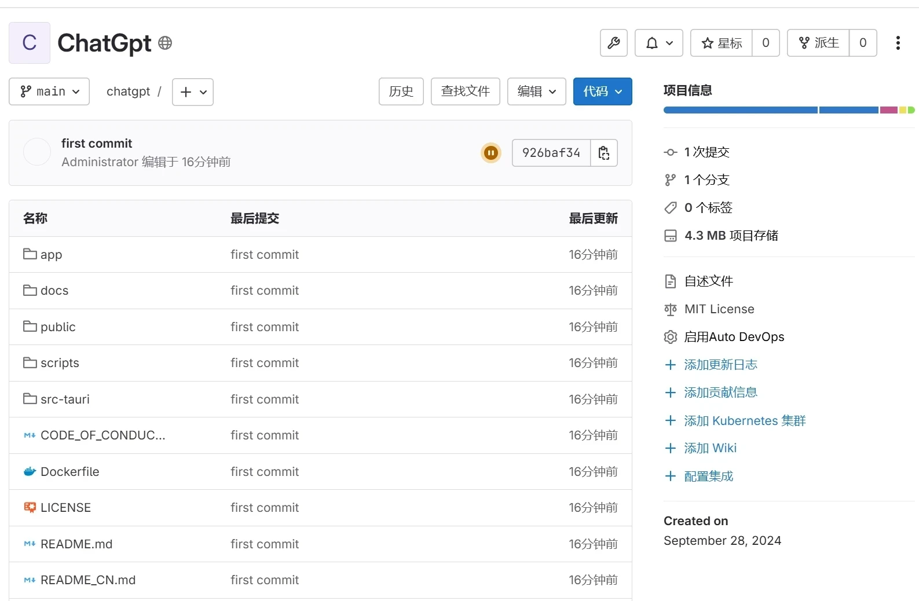Click 添加 Kubernetes 集群 link
This screenshot has width=919, height=601.
coord(744,421)
